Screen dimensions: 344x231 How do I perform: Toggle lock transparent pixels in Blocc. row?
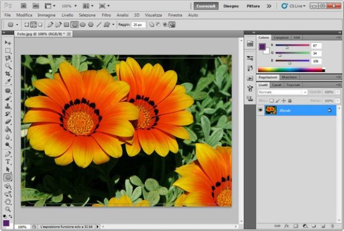pyautogui.click(x=272, y=99)
